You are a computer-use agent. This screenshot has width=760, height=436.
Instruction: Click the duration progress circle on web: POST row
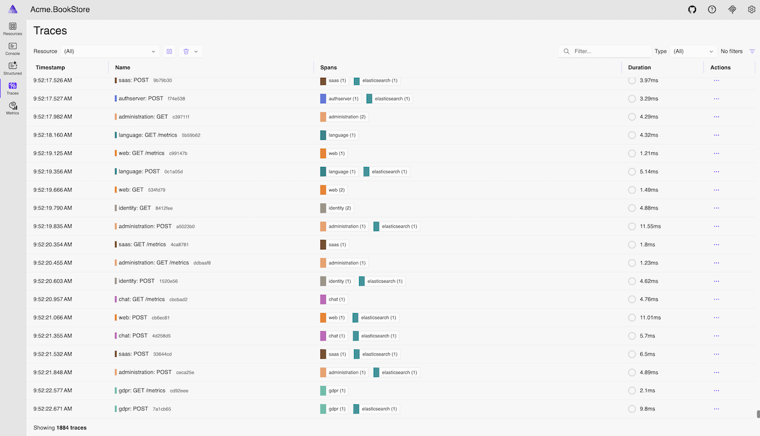pyautogui.click(x=631, y=317)
